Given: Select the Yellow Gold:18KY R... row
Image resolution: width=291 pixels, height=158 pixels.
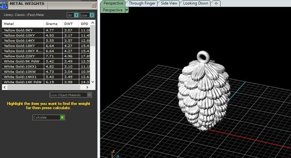Looking at the screenshot, I should tap(46, 51).
